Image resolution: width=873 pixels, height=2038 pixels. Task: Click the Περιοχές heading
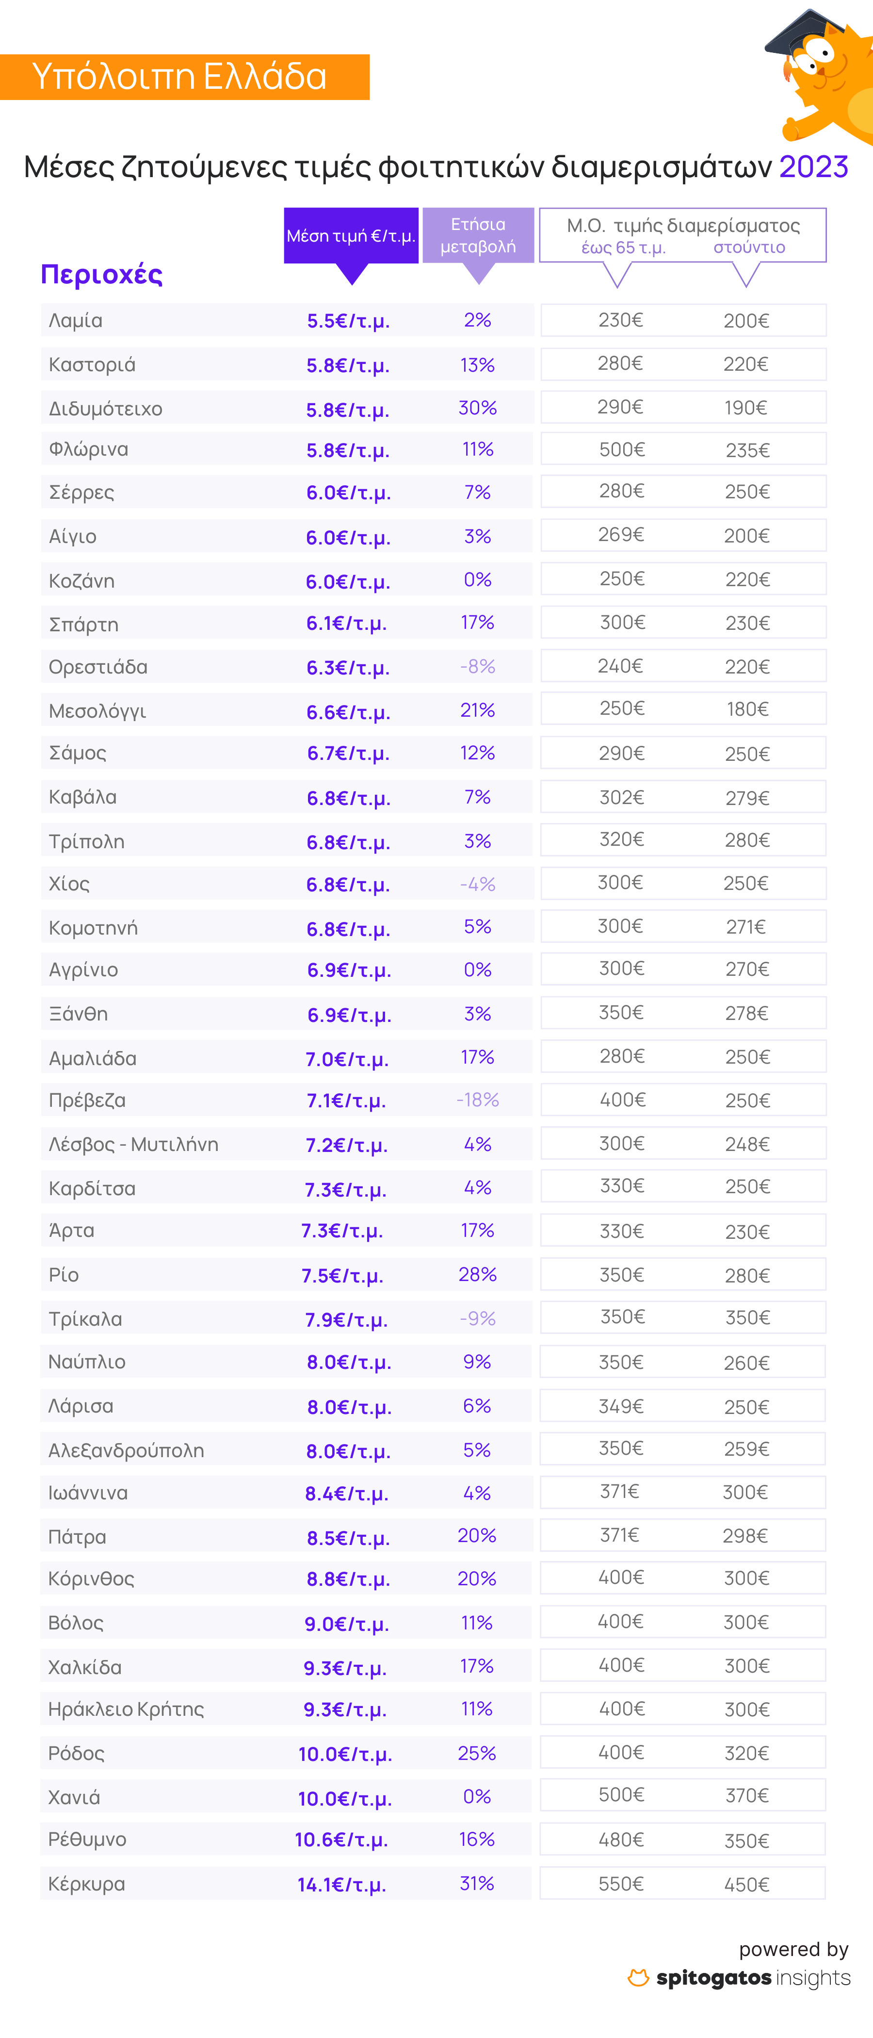pos(101,274)
